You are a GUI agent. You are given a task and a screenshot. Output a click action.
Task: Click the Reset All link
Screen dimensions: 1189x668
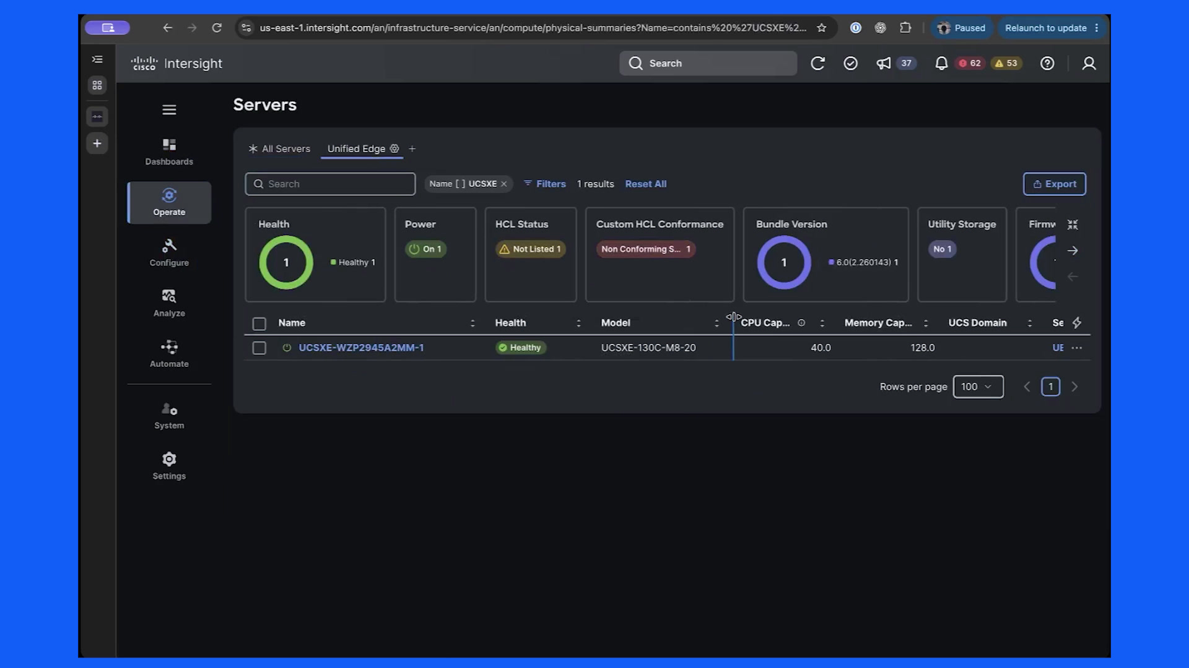[x=645, y=184]
